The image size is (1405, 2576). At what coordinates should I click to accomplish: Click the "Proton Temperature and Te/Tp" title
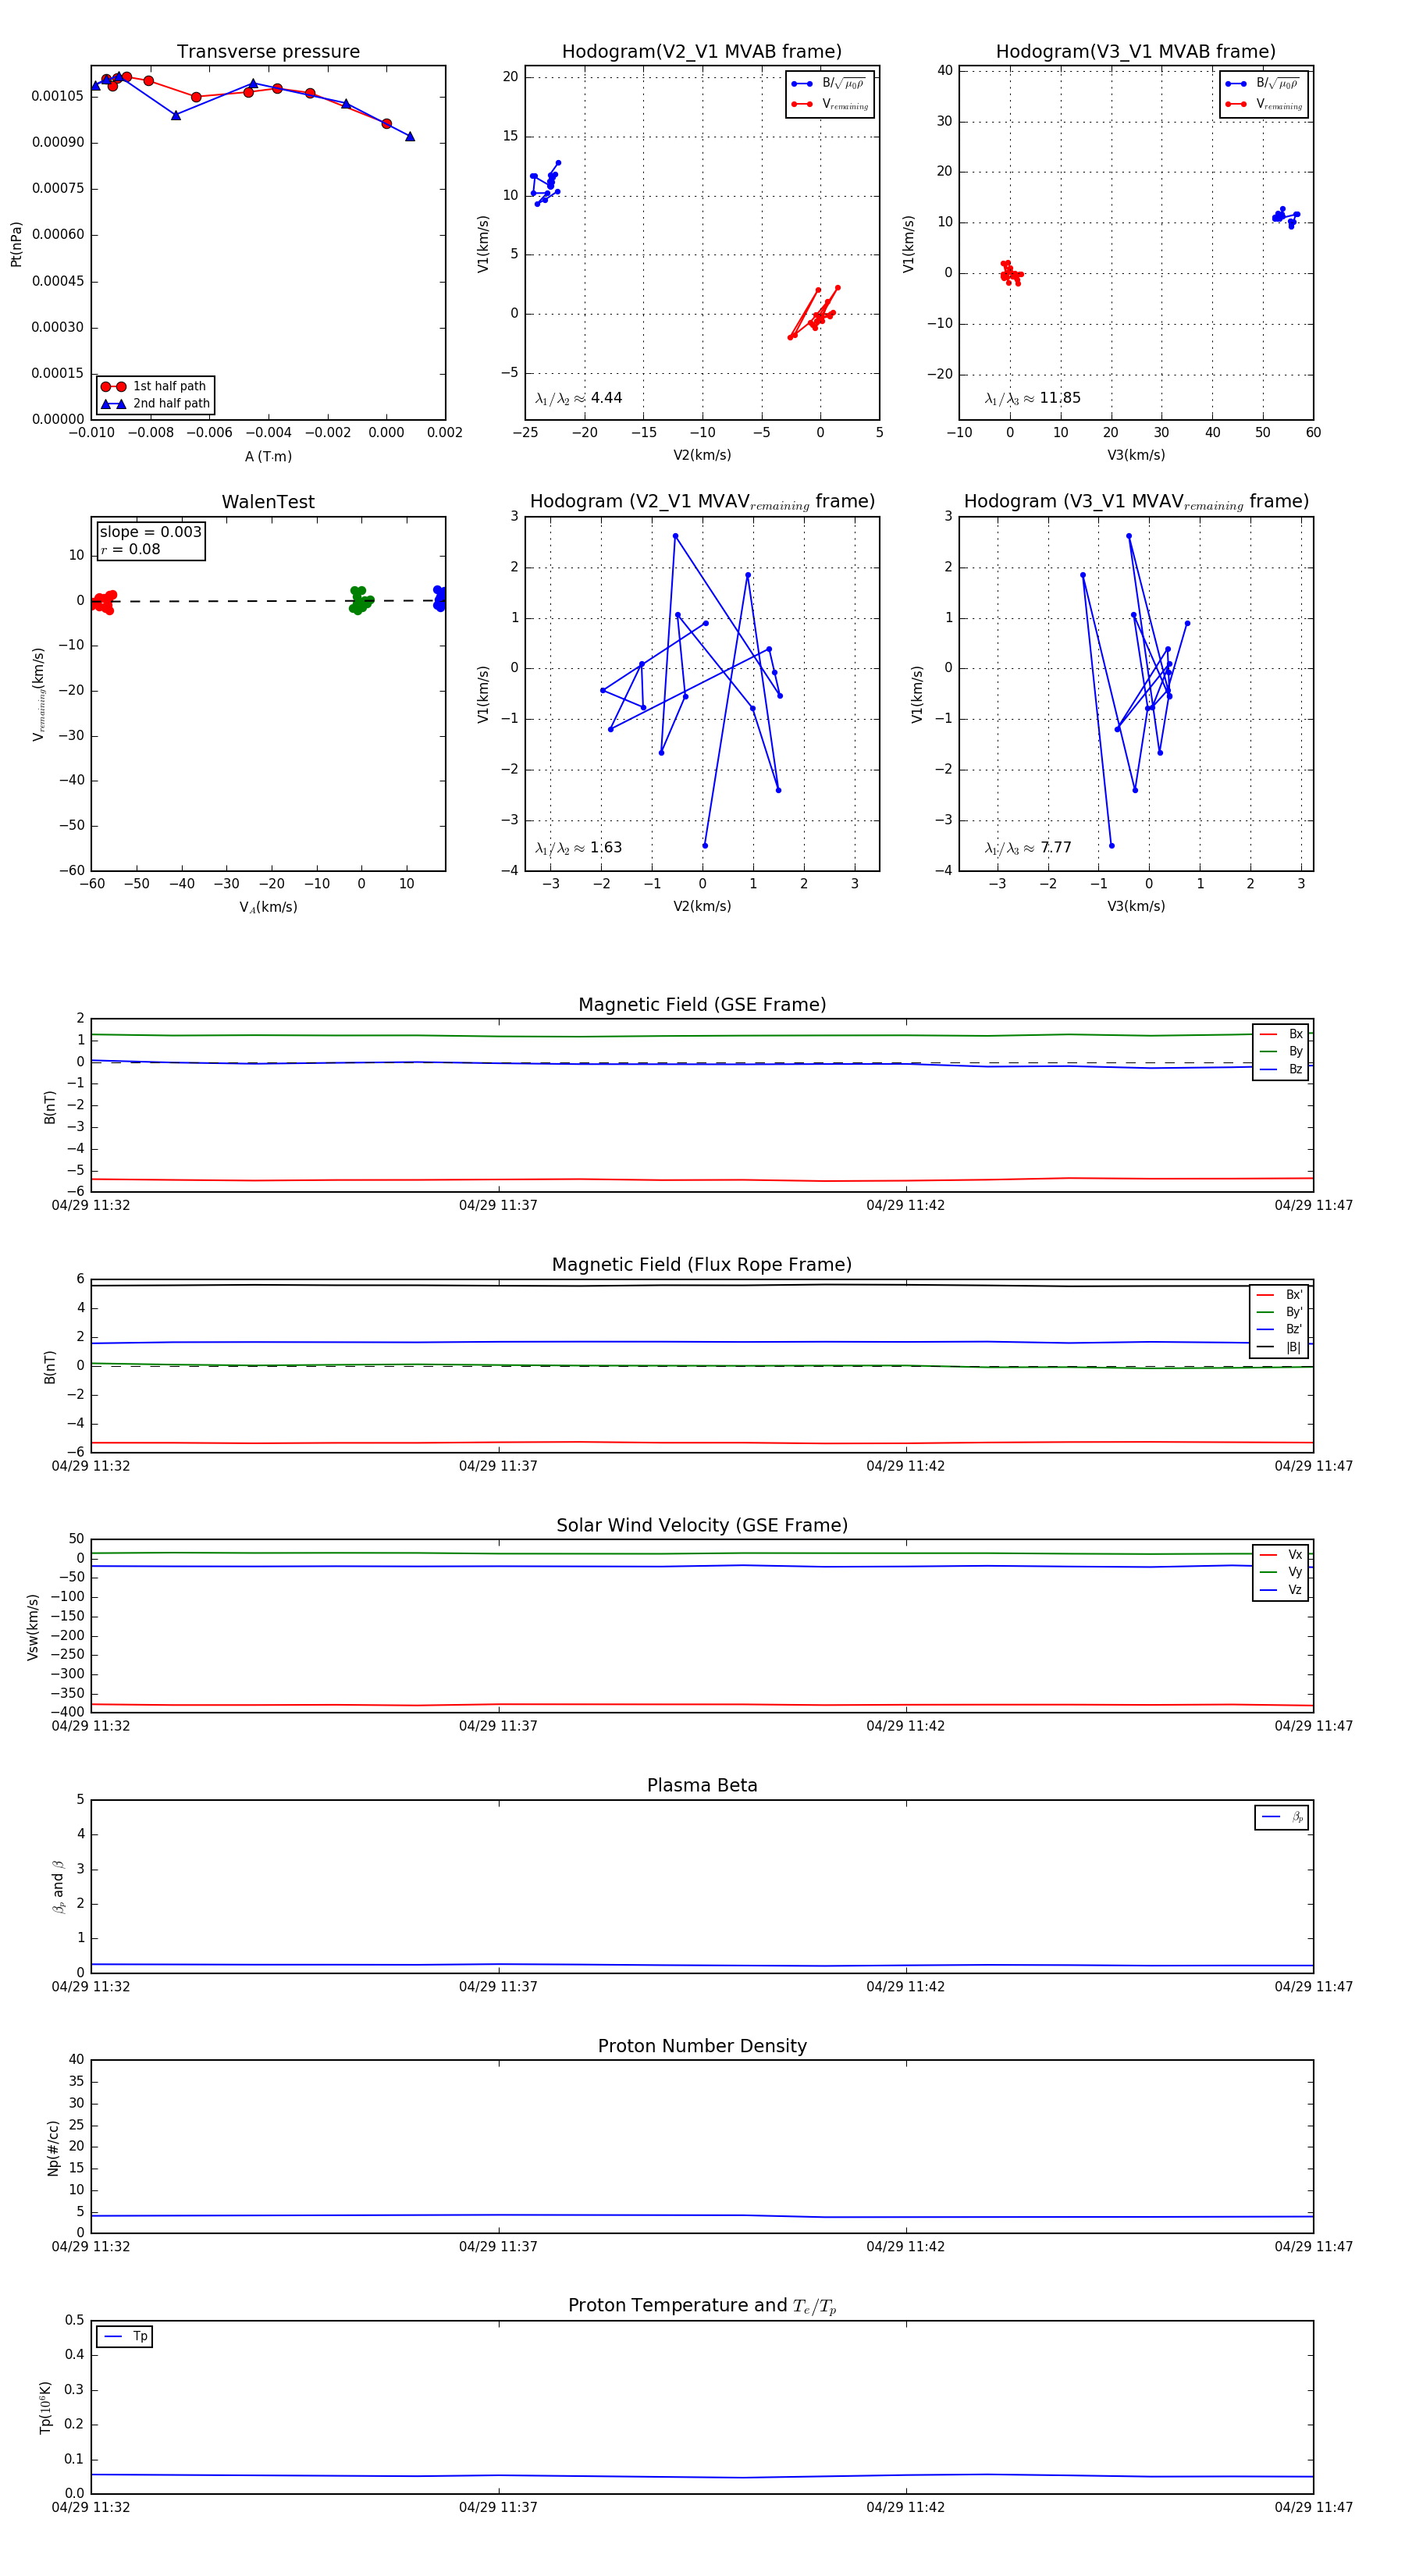tap(702, 2306)
